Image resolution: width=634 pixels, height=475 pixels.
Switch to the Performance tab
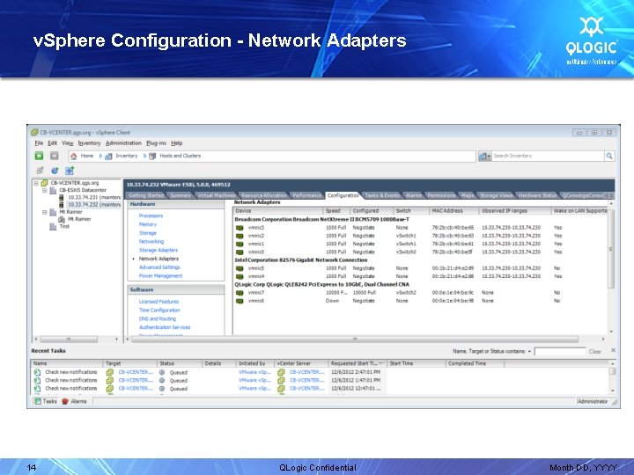click(x=306, y=195)
